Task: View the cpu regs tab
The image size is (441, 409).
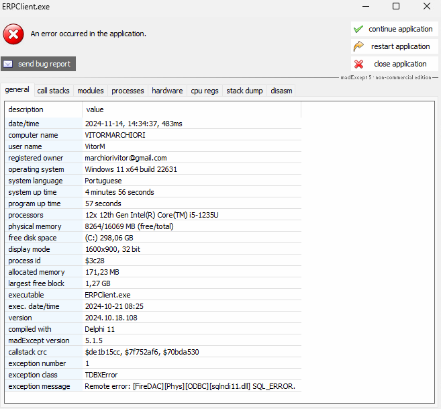Action: [x=204, y=91]
